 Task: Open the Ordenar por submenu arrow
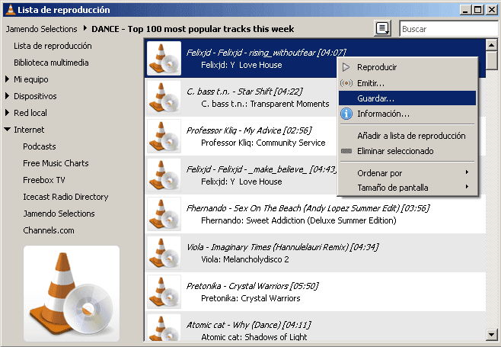click(x=467, y=172)
